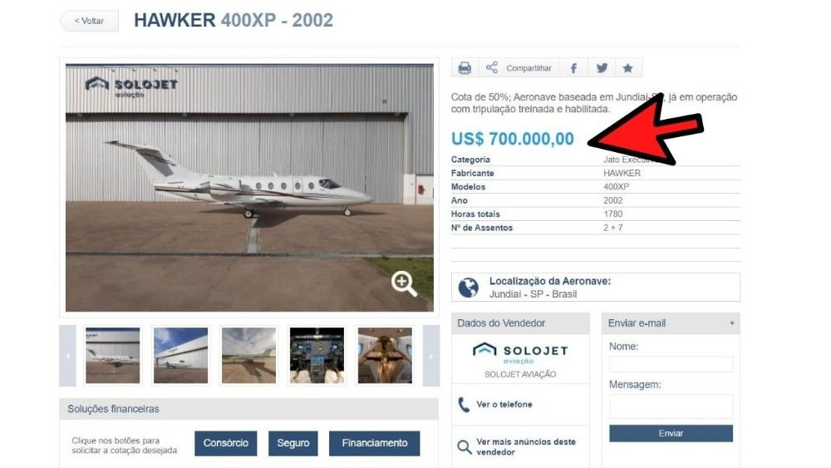Click the Nome input field
Screen dimensions: 831x468
tap(671, 363)
